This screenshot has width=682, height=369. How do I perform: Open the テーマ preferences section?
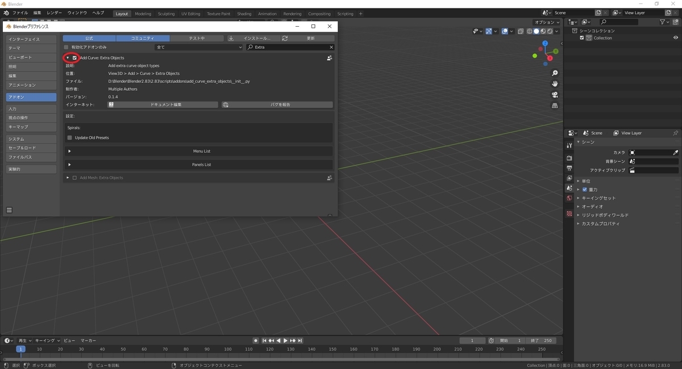point(31,48)
